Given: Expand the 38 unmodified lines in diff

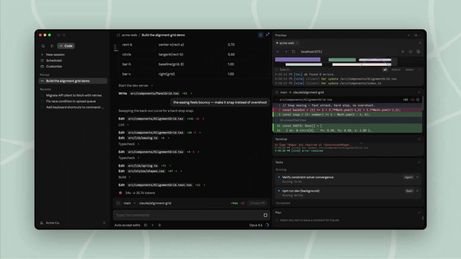Looking at the screenshot, I should pos(292,120).
